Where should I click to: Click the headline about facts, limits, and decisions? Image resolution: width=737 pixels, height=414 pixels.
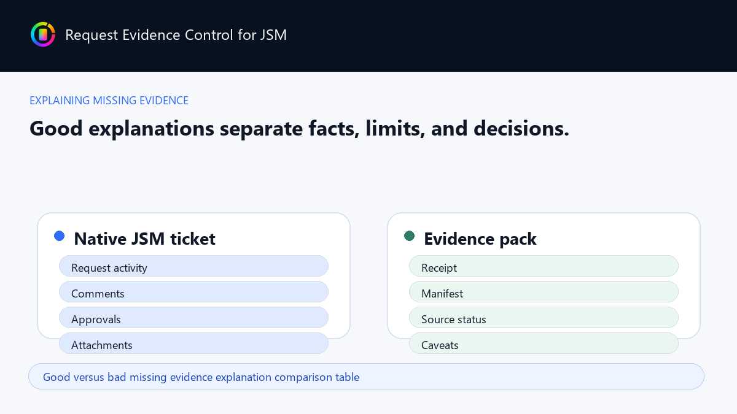pyautogui.click(x=299, y=128)
